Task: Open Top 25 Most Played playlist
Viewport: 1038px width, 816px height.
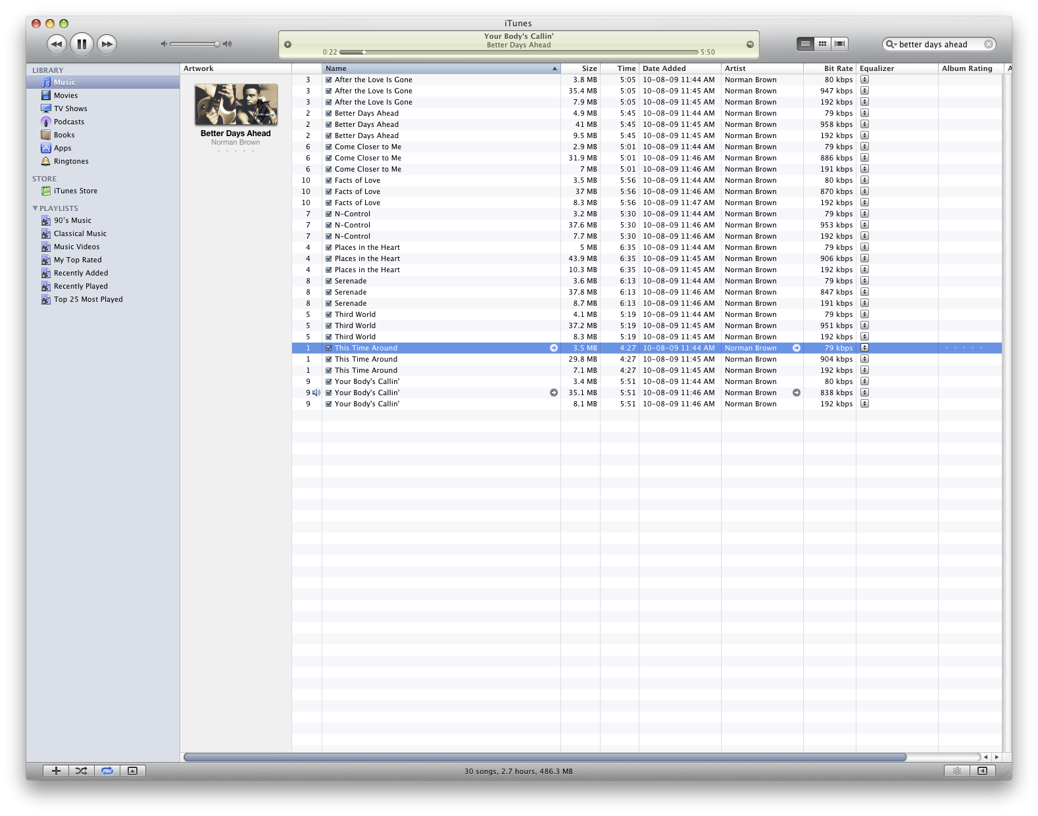Action: tap(103, 299)
